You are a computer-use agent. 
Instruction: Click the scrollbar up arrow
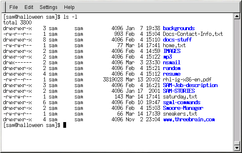(237, 16)
